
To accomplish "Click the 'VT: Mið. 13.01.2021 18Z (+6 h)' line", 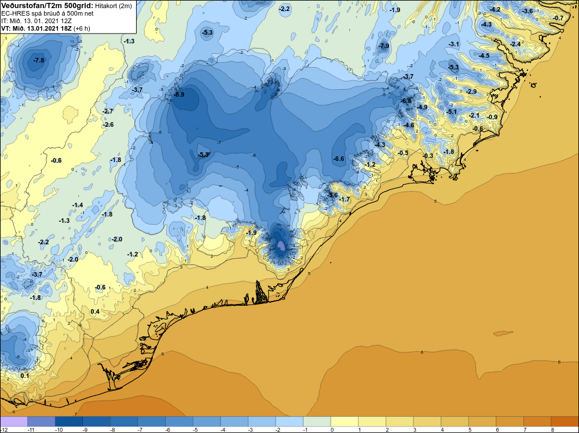I will pyautogui.click(x=45, y=28).
